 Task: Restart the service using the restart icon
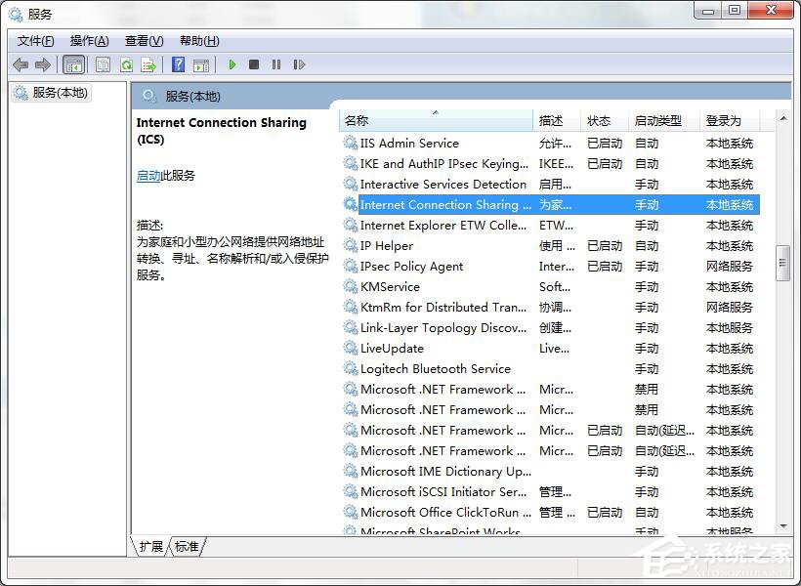(300, 64)
